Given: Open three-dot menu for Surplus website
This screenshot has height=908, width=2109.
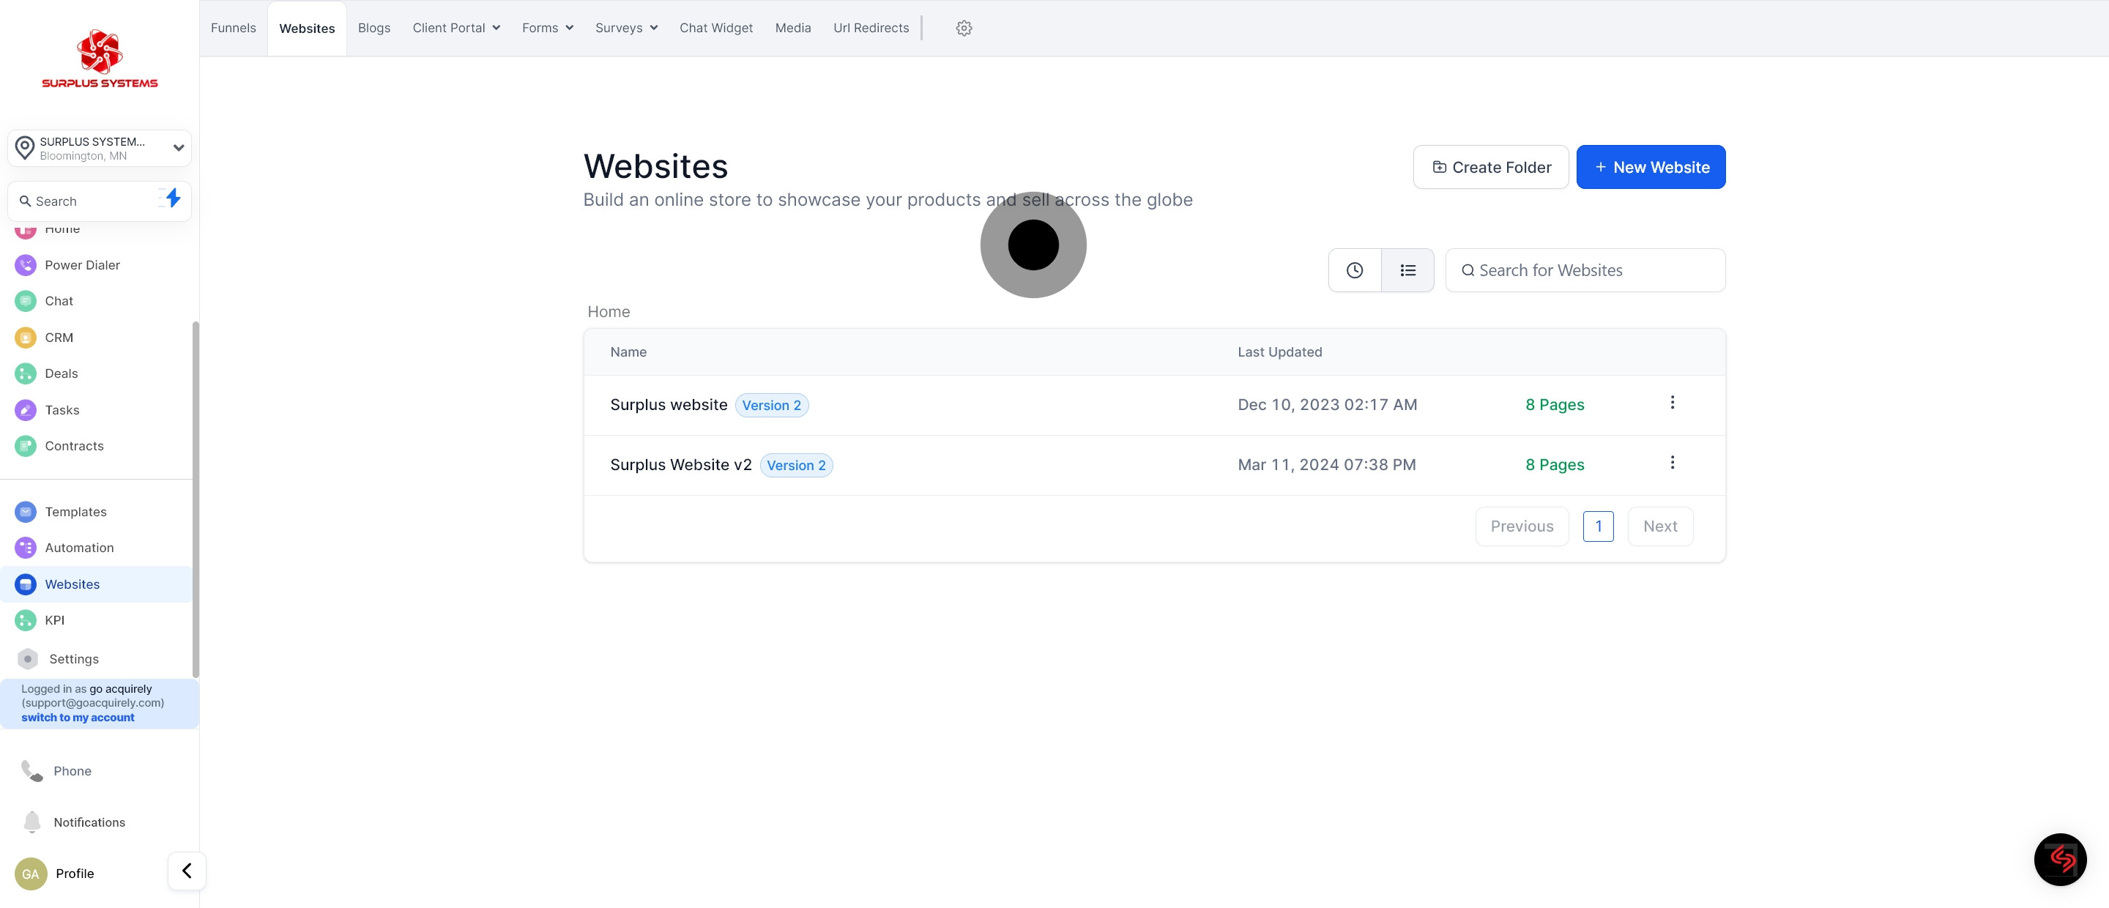Looking at the screenshot, I should click(1672, 403).
